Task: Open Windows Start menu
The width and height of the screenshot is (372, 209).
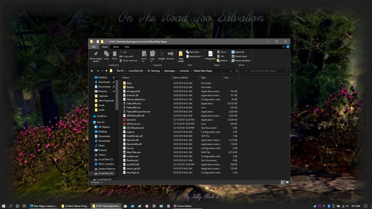Action: (3, 206)
